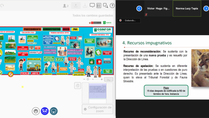Select the (PAU) yellow title label
The height and width of the screenshot is (118, 209).
coord(75,29)
